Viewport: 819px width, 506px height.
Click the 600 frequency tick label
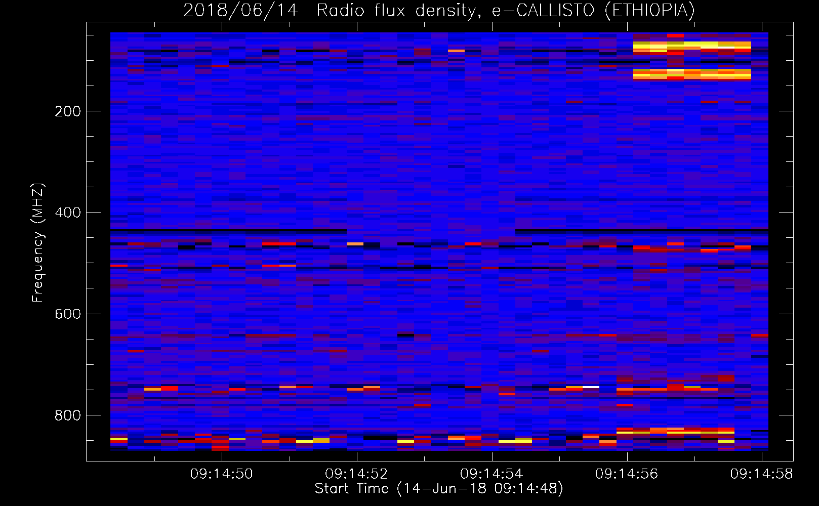coord(68,314)
